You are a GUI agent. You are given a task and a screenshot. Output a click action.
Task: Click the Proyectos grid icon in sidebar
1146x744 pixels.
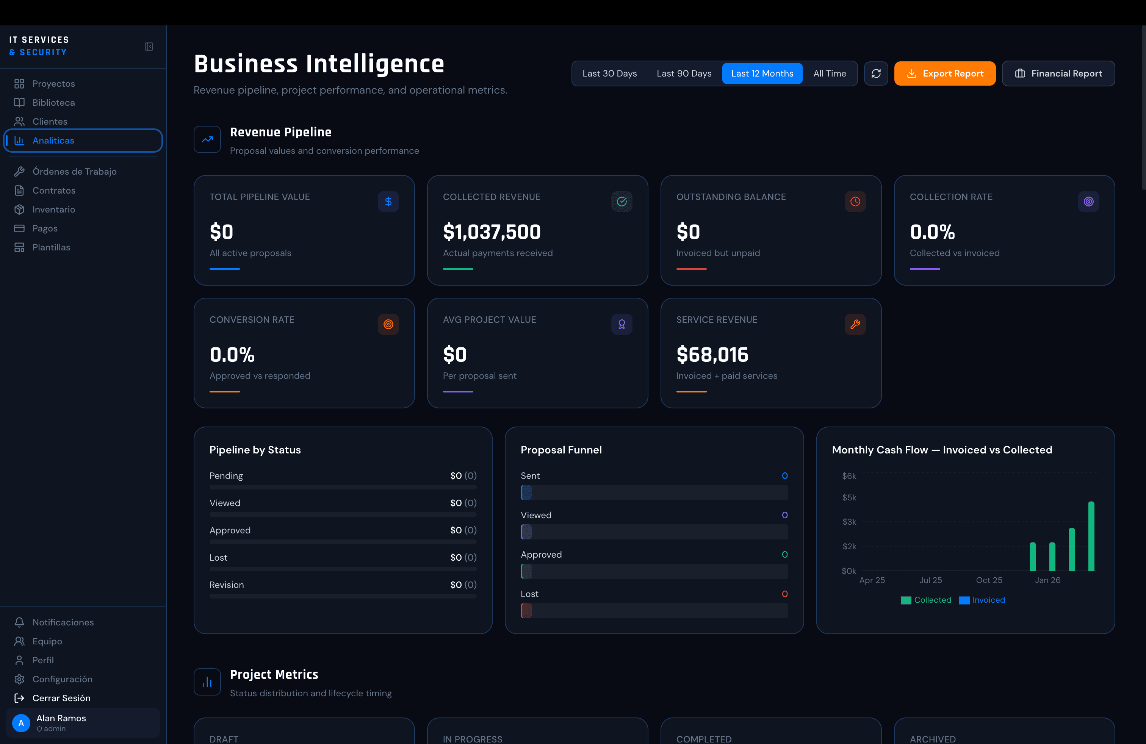tap(19, 84)
